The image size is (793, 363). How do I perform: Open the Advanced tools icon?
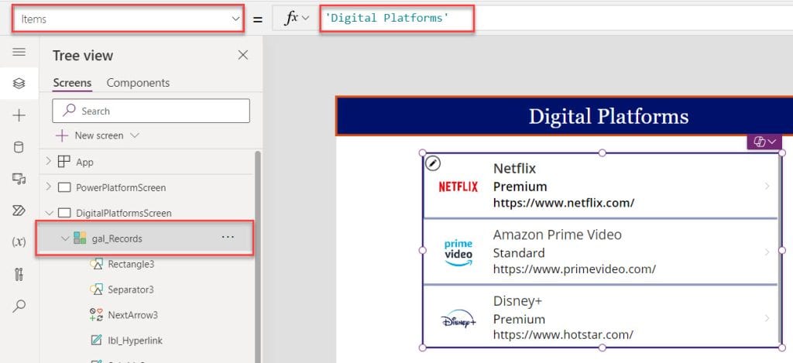tap(19, 275)
